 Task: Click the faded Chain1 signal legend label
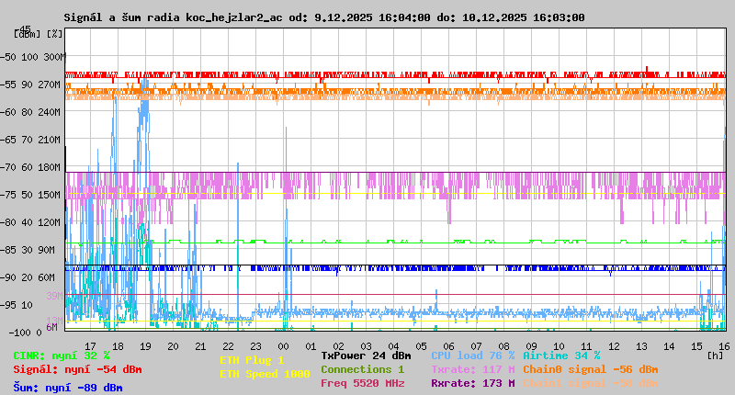pos(590,383)
